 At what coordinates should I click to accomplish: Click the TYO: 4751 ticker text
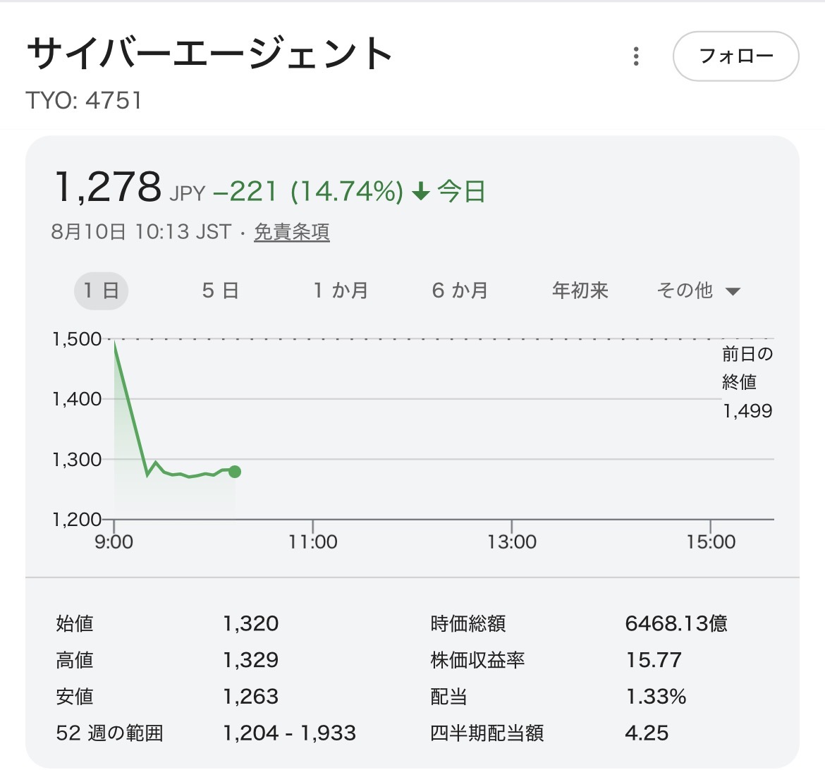84,100
